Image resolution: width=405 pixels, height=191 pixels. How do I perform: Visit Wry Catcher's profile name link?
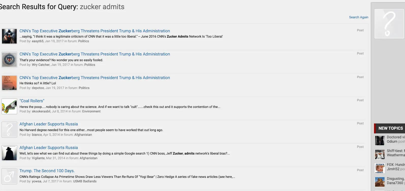(41, 65)
